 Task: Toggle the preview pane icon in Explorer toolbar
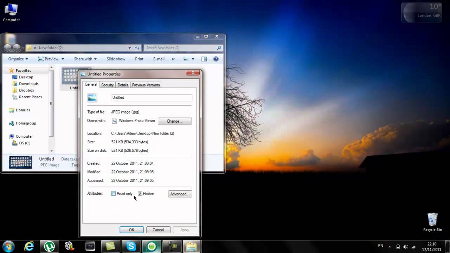click(204, 59)
